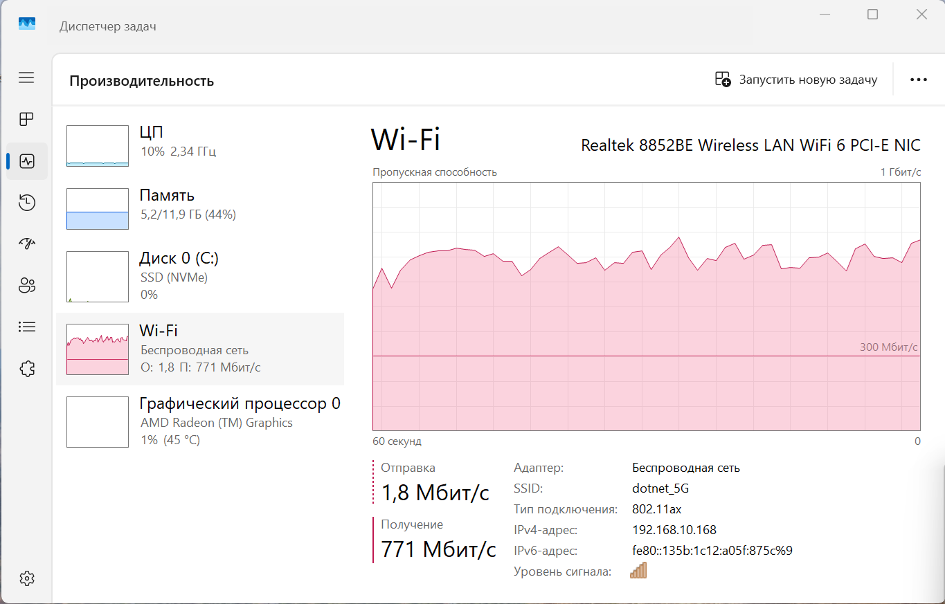Open the Details list page icon
Image resolution: width=945 pixels, height=604 pixels.
pyautogui.click(x=26, y=327)
